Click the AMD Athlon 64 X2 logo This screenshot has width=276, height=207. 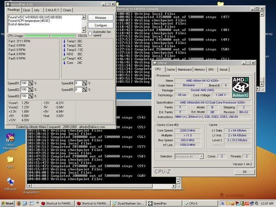[241, 88]
